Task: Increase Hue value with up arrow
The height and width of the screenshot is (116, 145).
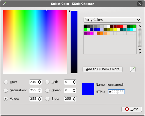Action: click(39, 81)
